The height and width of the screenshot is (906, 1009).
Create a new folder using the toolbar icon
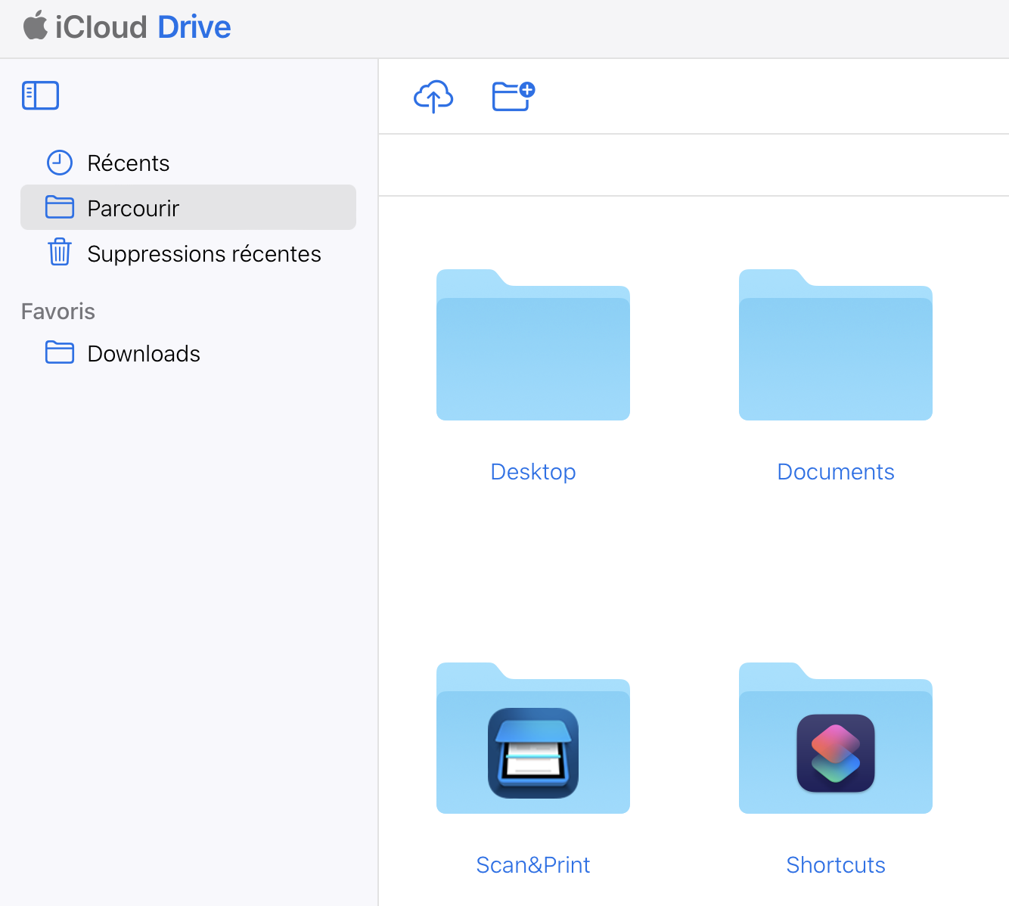coord(513,97)
